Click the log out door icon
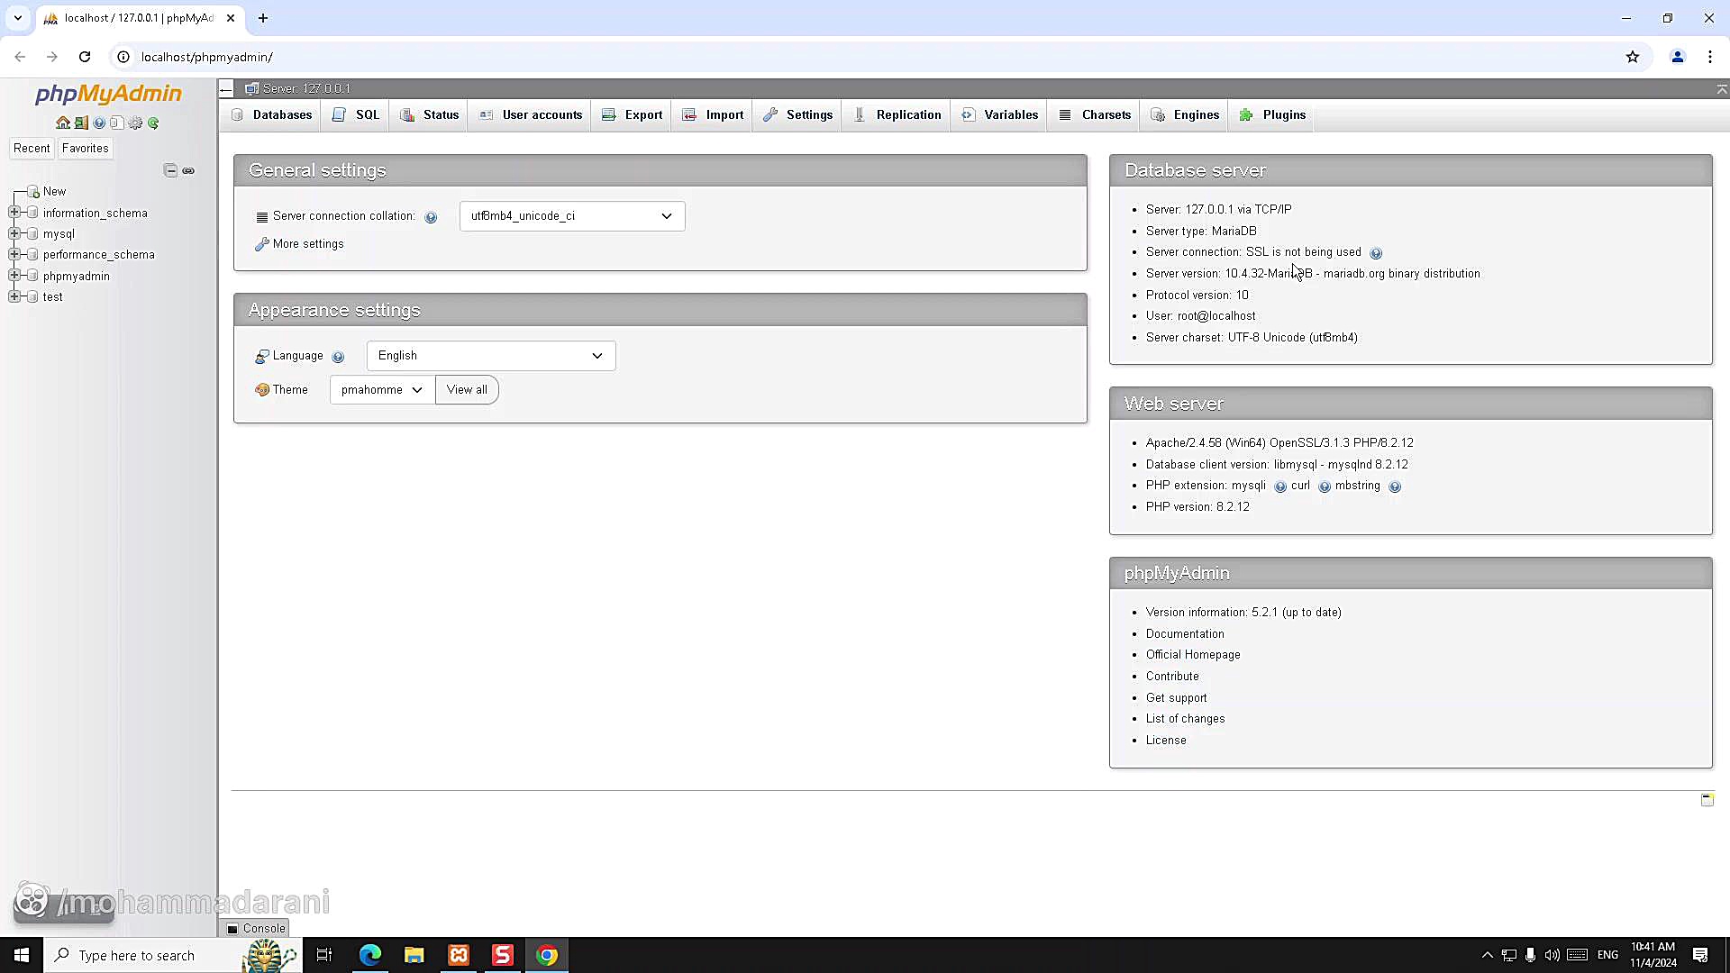 pyautogui.click(x=81, y=123)
